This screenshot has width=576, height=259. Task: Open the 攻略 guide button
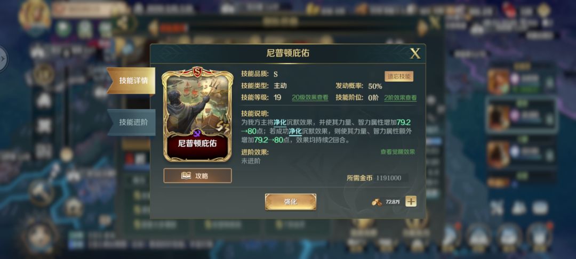click(x=198, y=176)
